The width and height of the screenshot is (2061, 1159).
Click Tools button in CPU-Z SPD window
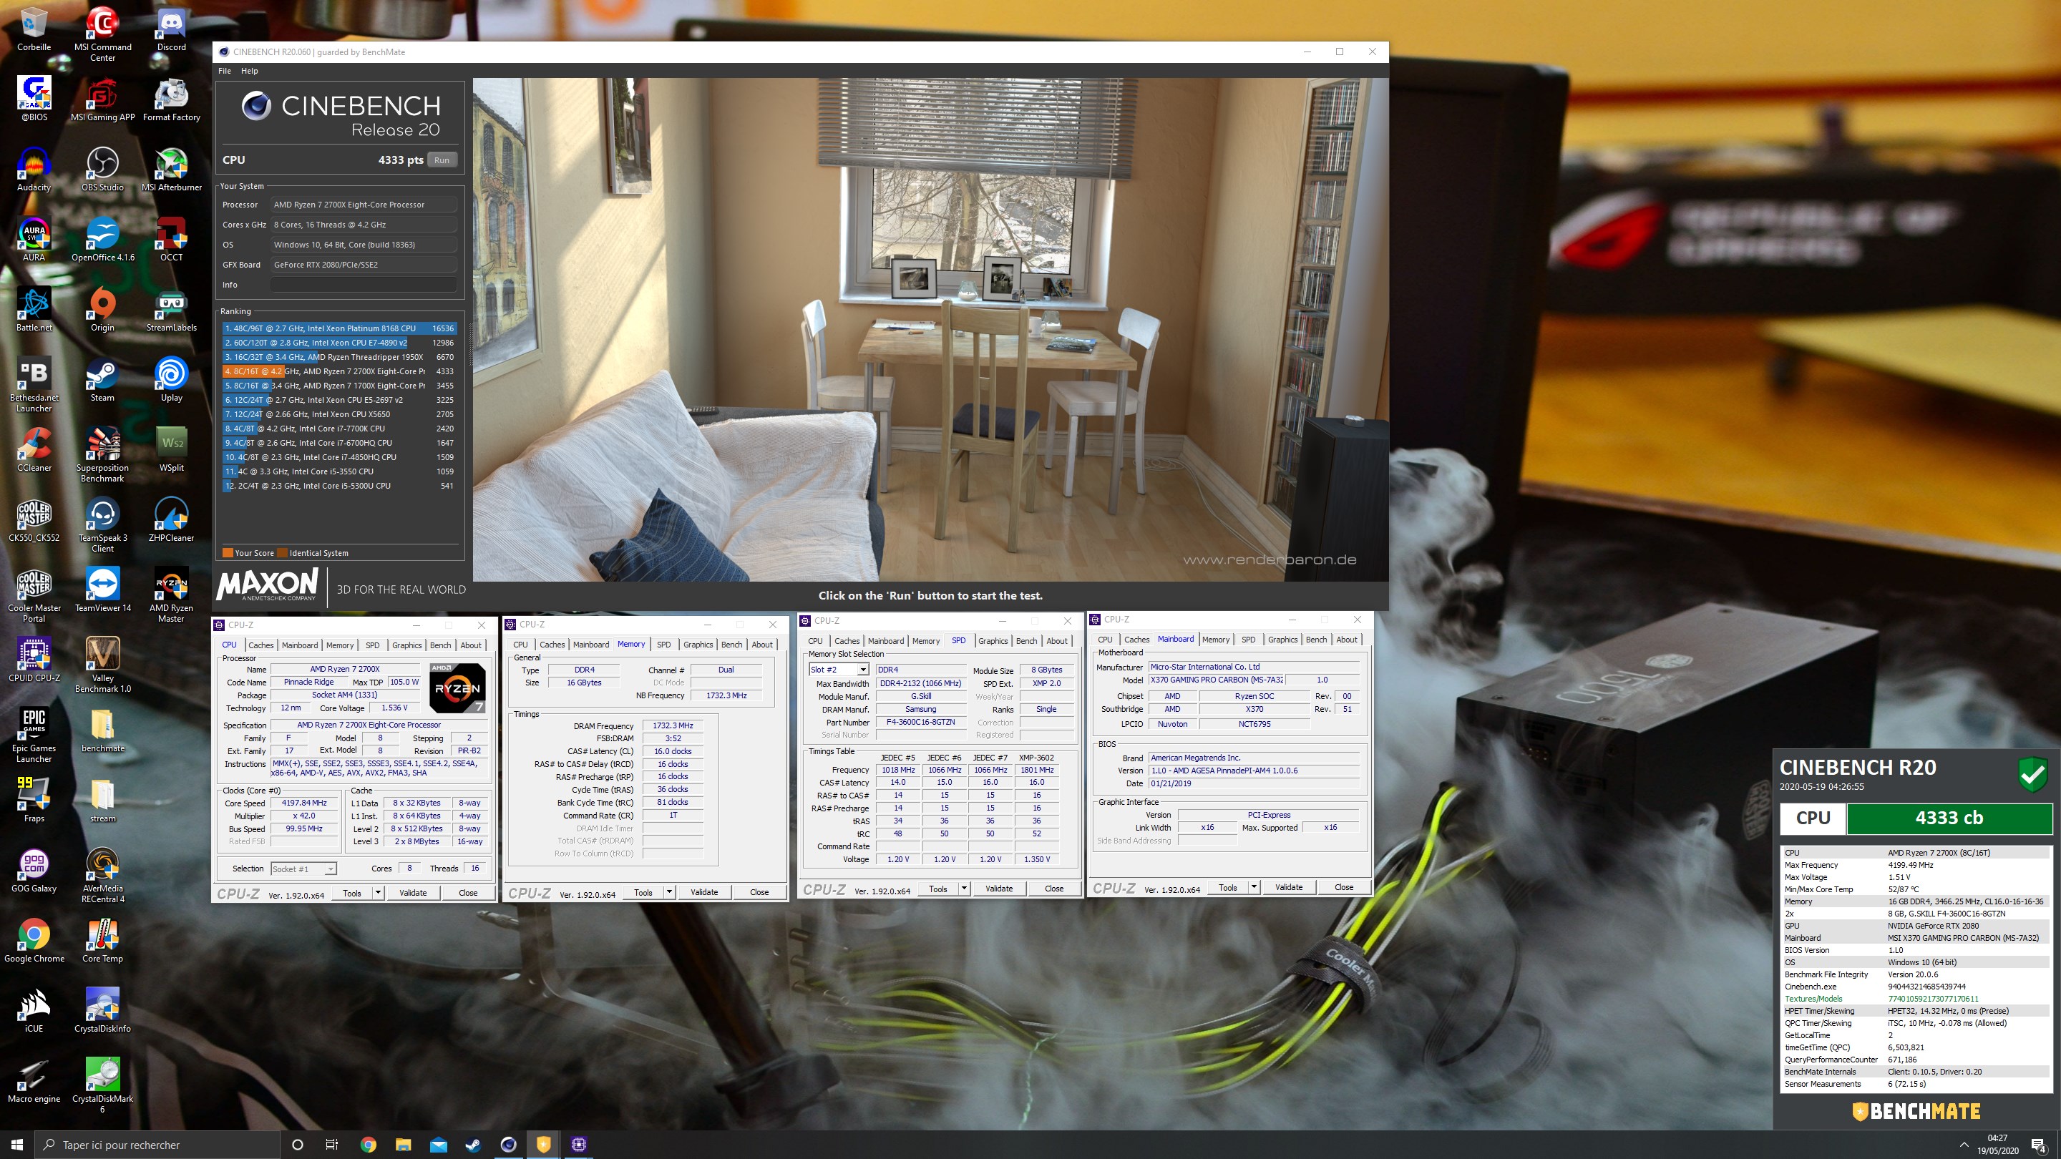click(937, 889)
